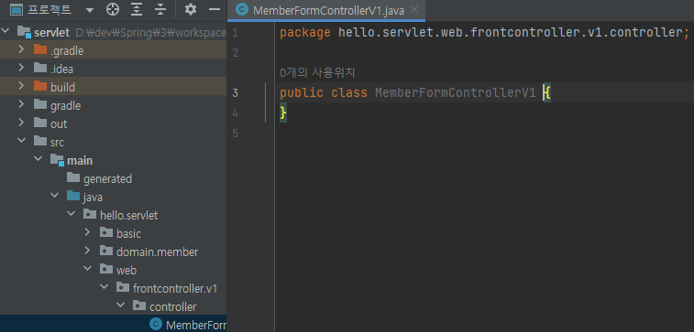Expand the gradle folder

coord(21,104)
